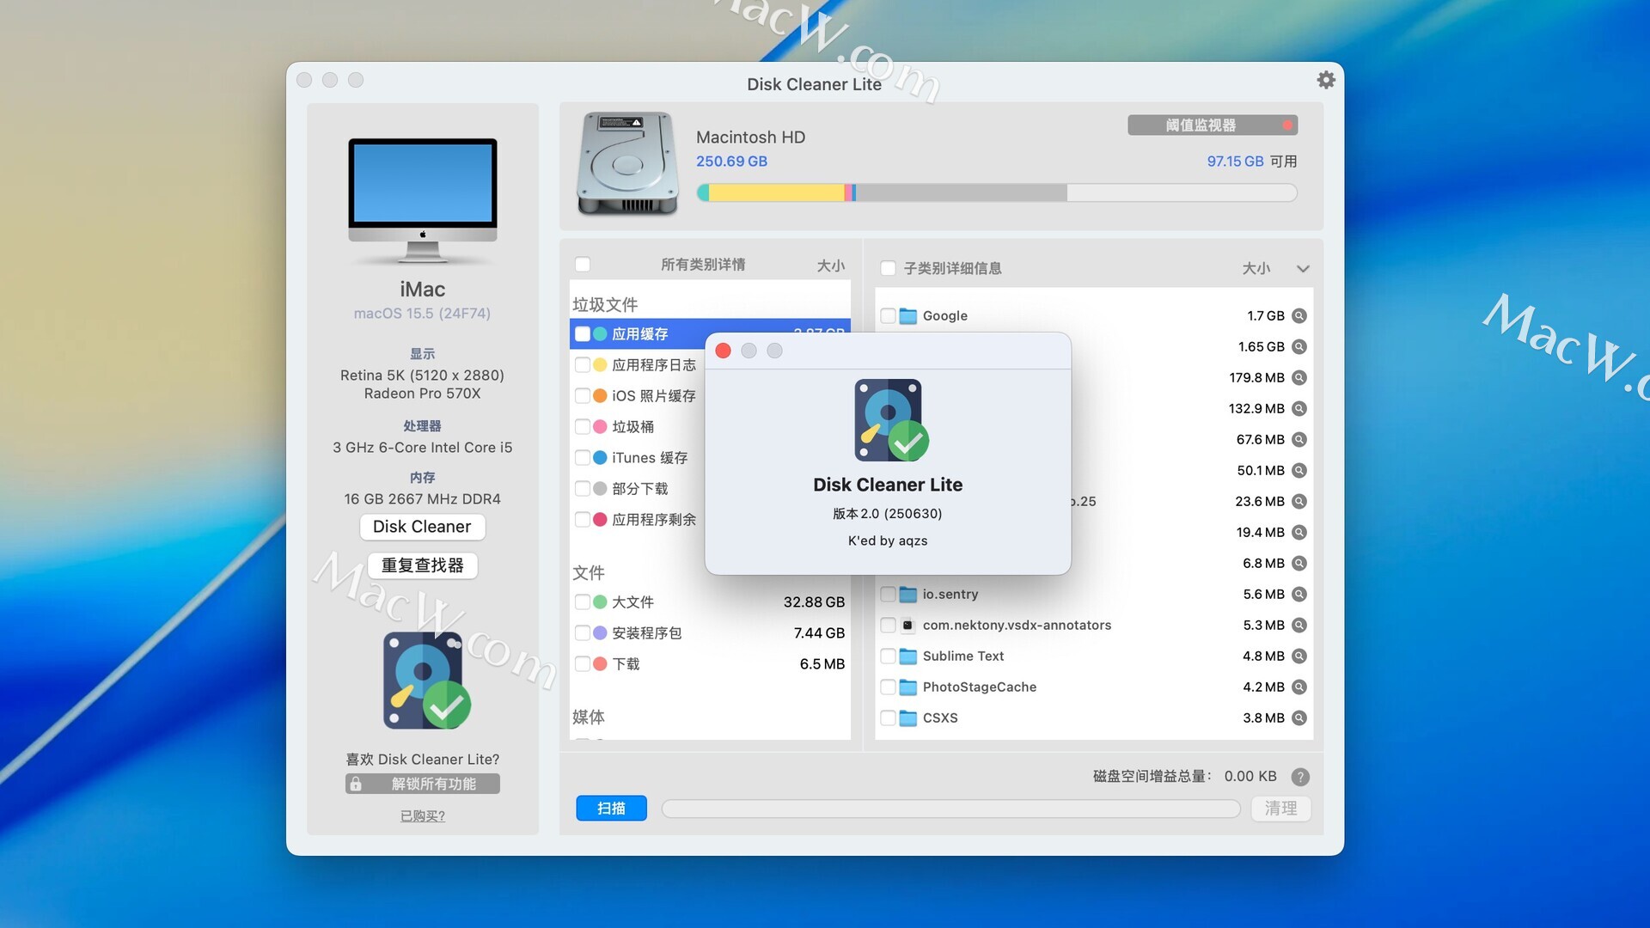Toggle the 子类别详细信息 select-all checkbox
The image size is (1650, 928).
point(889,268)
